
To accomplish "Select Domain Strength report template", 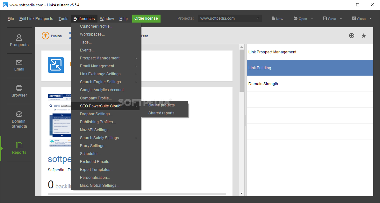I will point(310,84).
